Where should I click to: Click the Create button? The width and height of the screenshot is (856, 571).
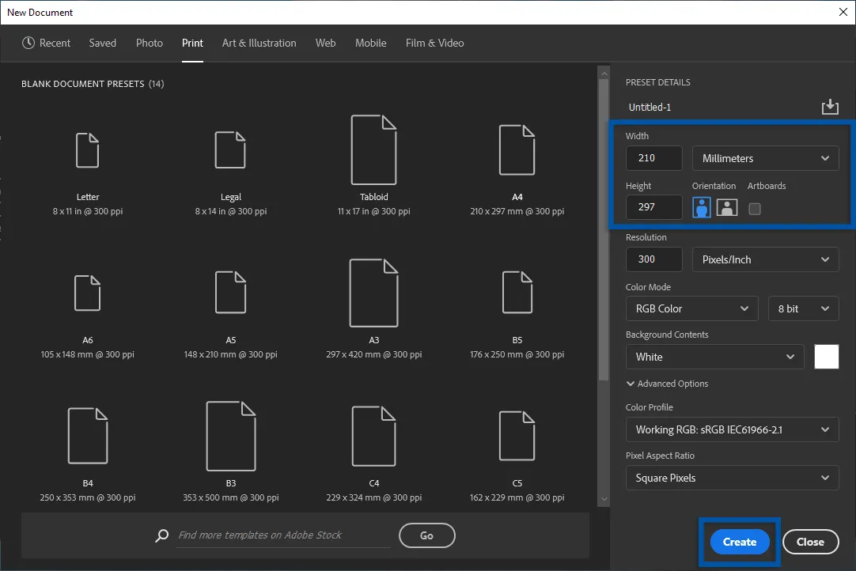[739, 542]
